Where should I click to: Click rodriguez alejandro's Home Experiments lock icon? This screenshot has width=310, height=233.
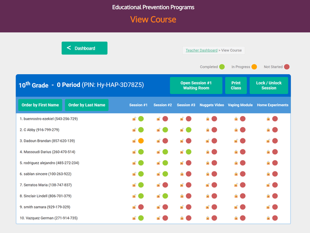pos(268,163)
